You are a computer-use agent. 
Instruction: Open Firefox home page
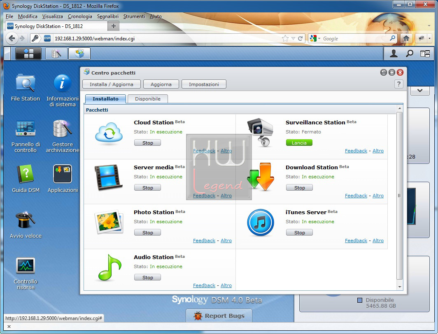[x=406, y=38]
